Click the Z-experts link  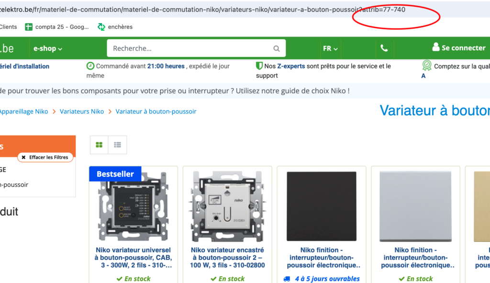coord(291,66)
